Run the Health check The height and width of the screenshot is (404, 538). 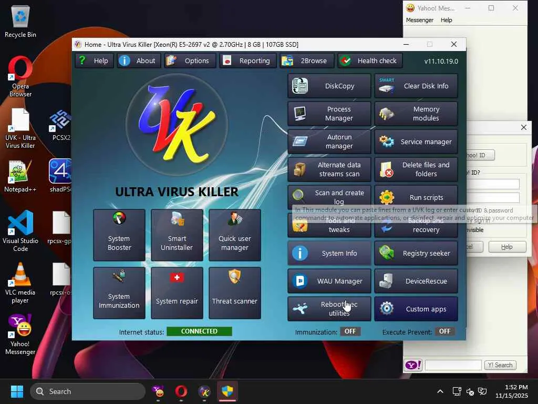(x=370, y=61)
